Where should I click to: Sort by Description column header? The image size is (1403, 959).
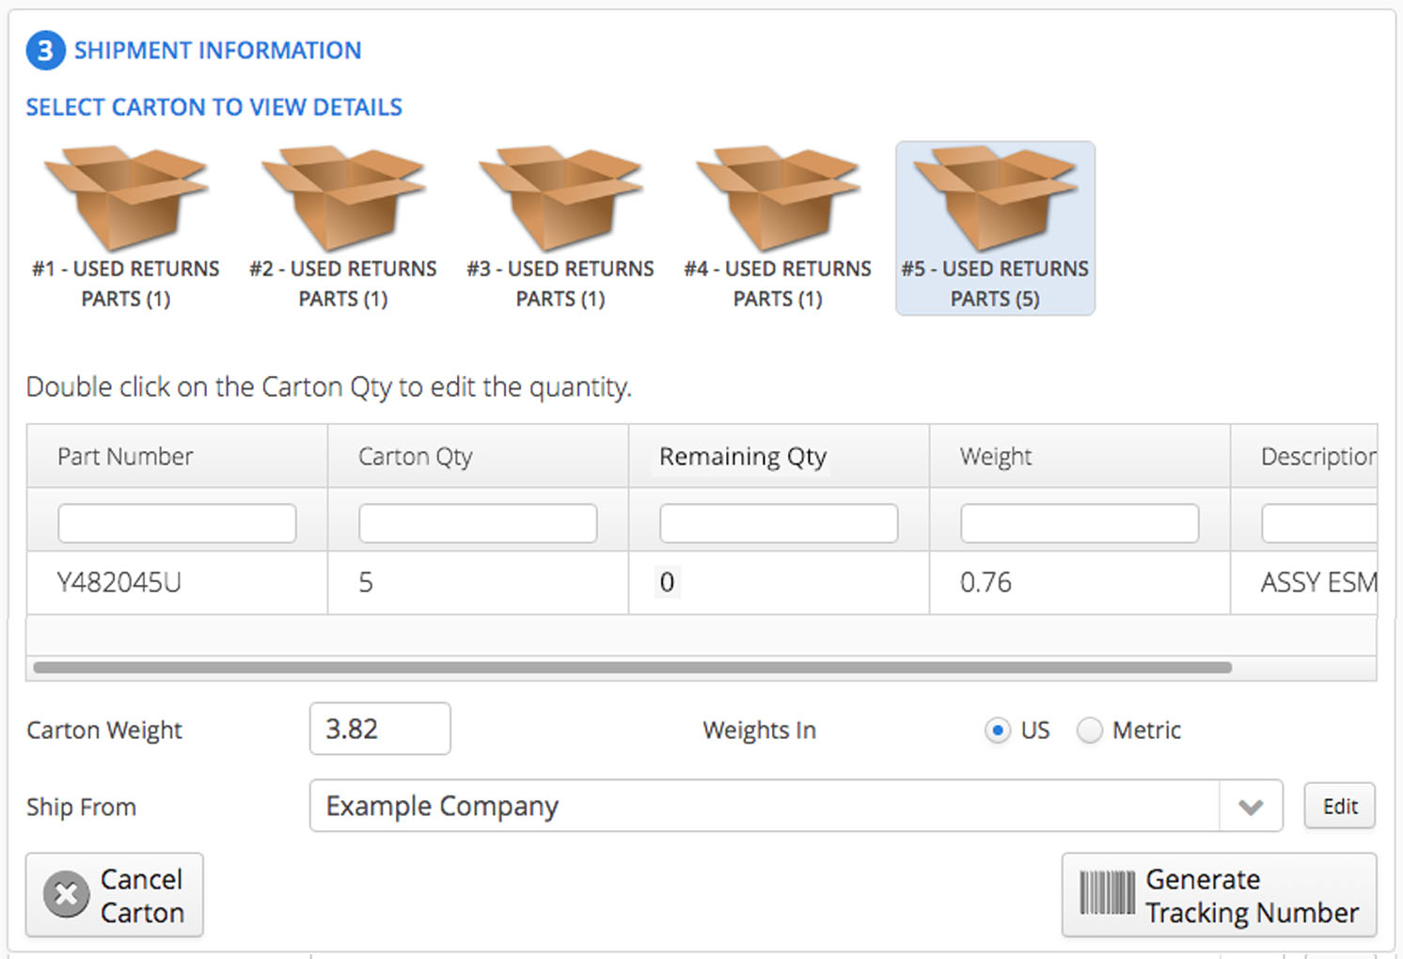click(x=1304, y=456)
